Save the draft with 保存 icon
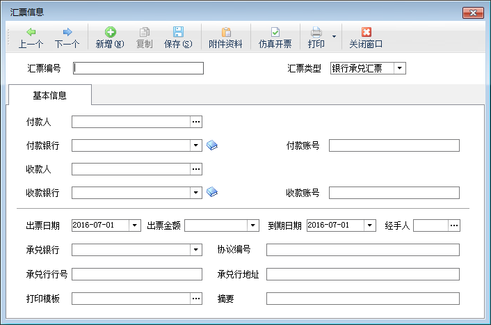491x325 pixels. 178,32
